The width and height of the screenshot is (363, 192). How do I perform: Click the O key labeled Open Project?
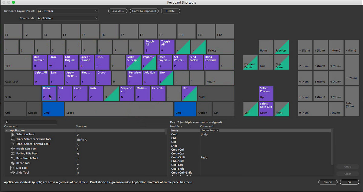pos(165,62)
